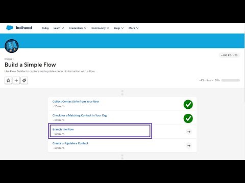The image size is (245, 183).
Task: Click the +400 POINTS badge
Action: (229, 55)
